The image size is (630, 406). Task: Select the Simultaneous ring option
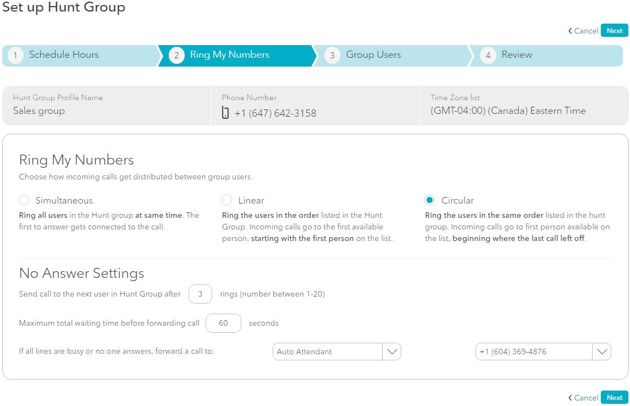coord(24,200)
